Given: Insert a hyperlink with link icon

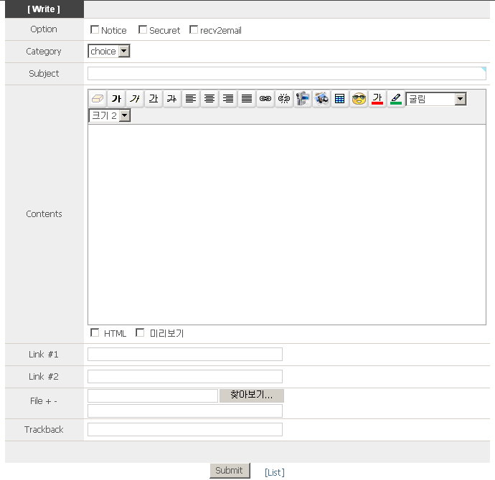Looking at the screenshot, I should (x=265, y=99).
